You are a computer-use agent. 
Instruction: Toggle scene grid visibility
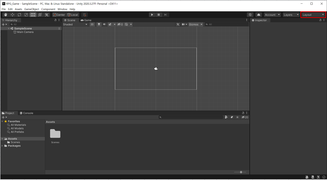coord(126,24)
